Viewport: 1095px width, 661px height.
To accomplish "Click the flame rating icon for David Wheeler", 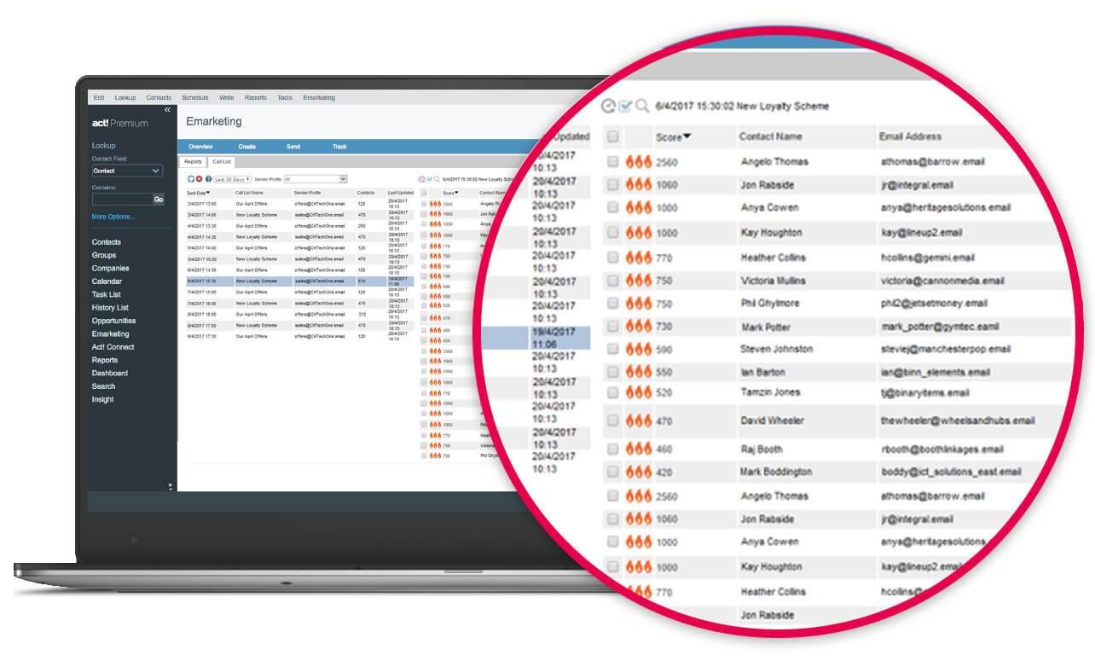I will 639,420.
